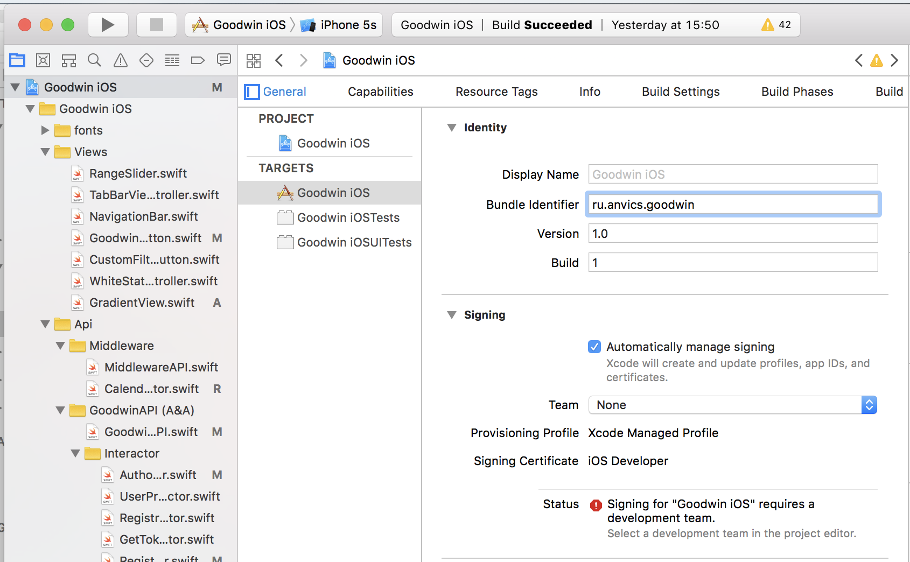Click the red signing error status icon
The width and height of the screenshot is (910, 562).
[x=596, y=505]
